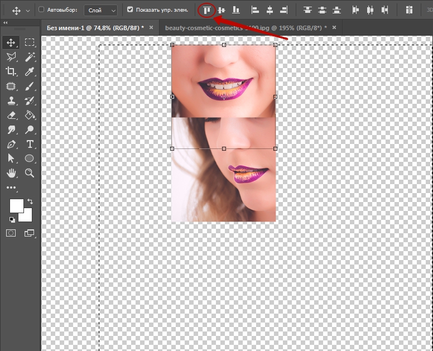Image resolution: width=433 pixels, height=351 pixels.
Task: Close the Без имени-1 document tab
Action: [151, 27]
